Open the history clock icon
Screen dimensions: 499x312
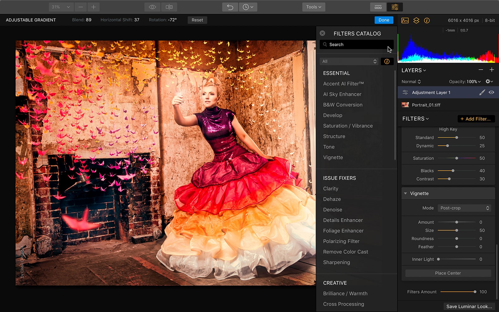(248, 7)
